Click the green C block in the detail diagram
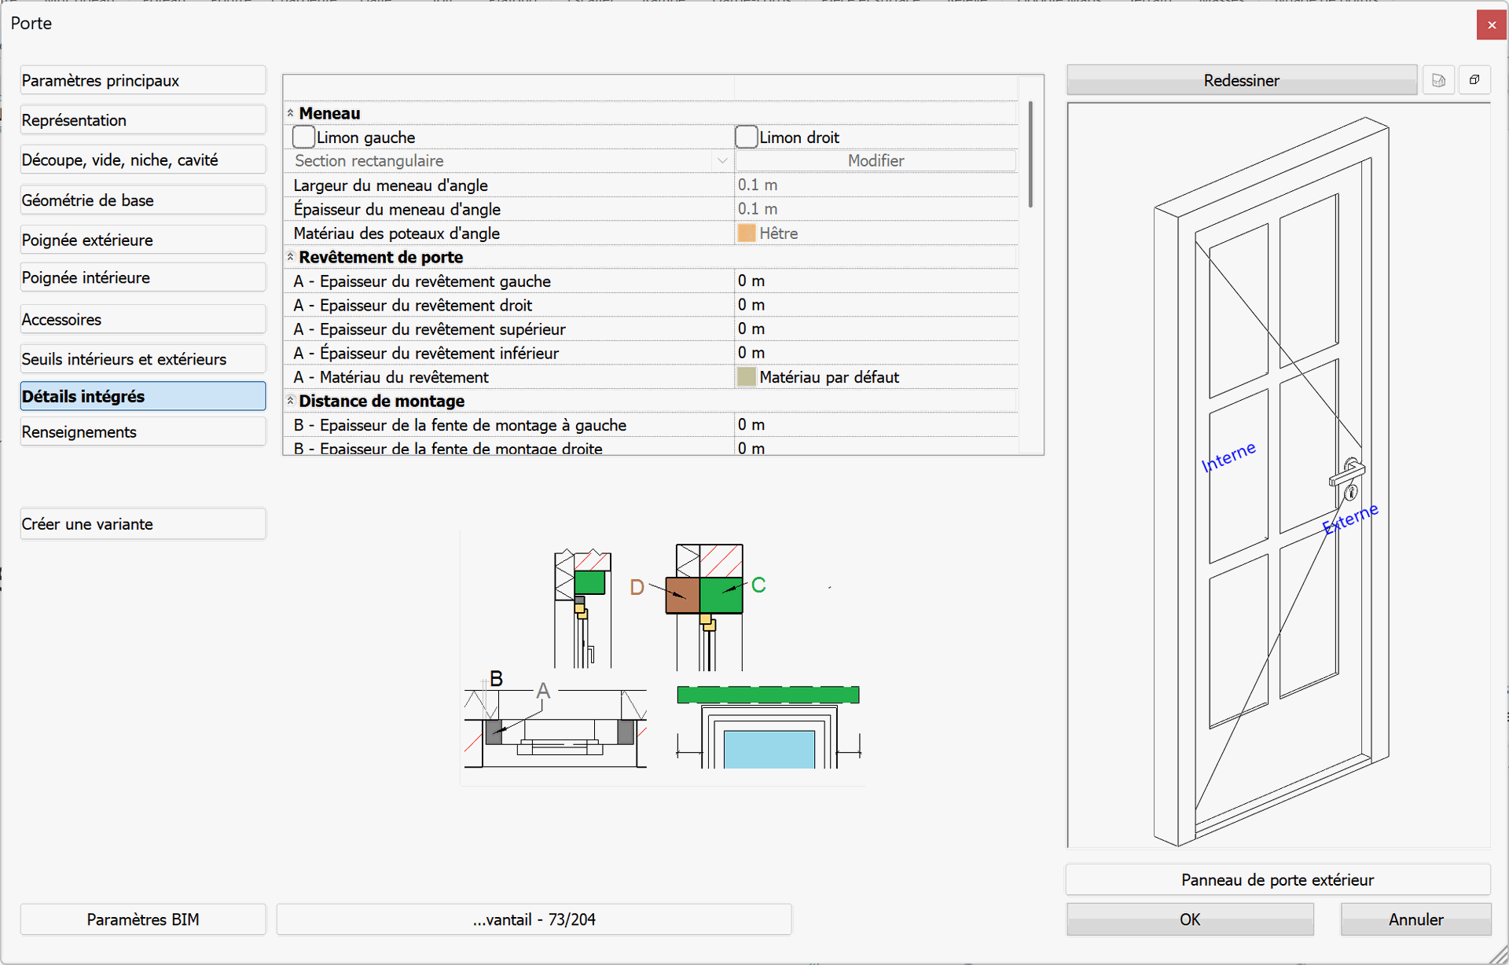The width and height of the screenshot is (1509, 965). 721,595
